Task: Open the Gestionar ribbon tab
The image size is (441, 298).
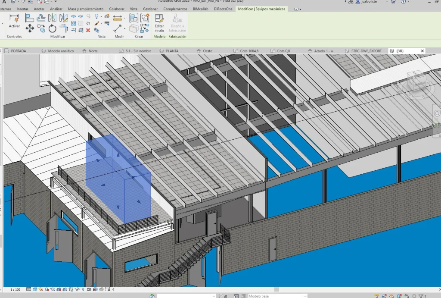Action: [150, 9]
